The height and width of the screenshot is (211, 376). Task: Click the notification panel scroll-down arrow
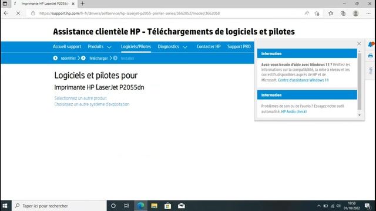(x=359, y=115)
